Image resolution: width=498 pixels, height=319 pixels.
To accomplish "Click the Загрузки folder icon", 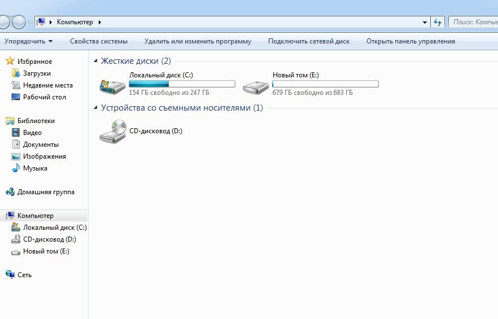I will (16, 73).
